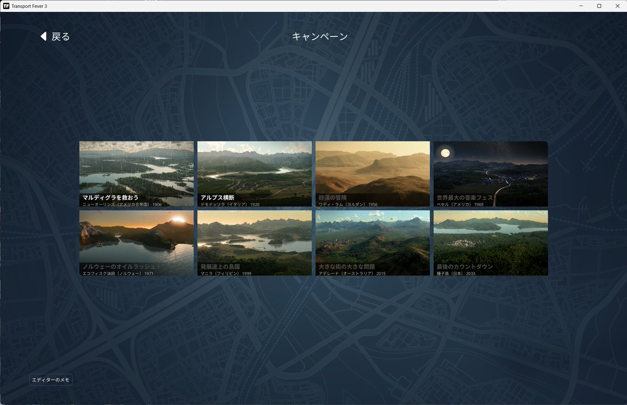Click the Transport Fever 3 title bar icon
Screen dimensions: 627x405
(6, 6)
